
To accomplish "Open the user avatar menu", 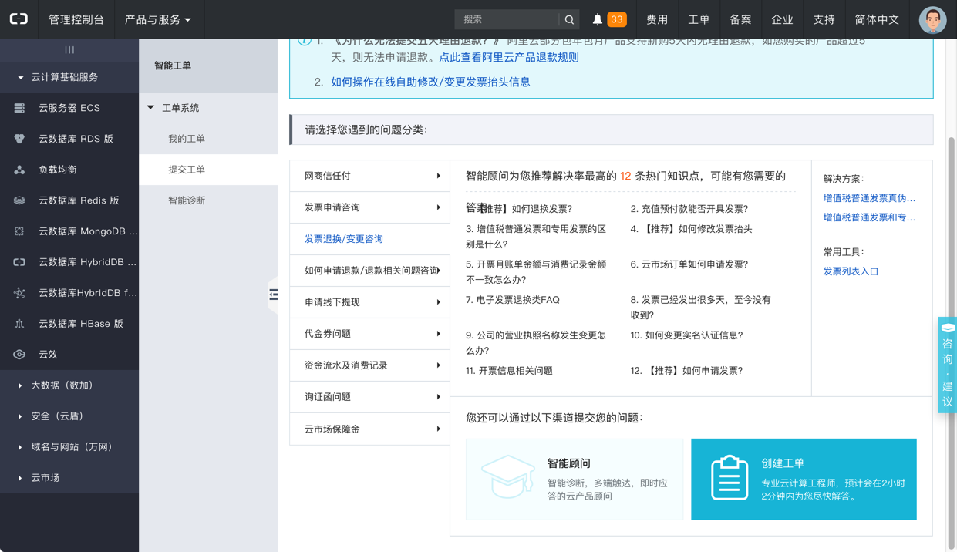I will [x=932, y=19].
